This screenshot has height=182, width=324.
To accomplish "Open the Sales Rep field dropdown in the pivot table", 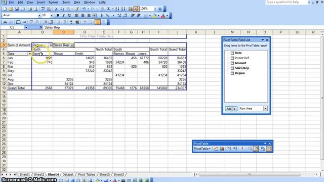I will (72, 45).
